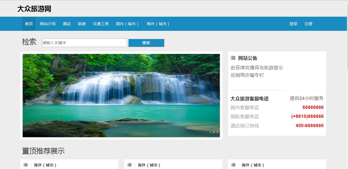Open the 反网络诈骗专栏 announcement link
The width and height of the screenshot is (348, 169).
pyautogui.click(x=247, y=75)
